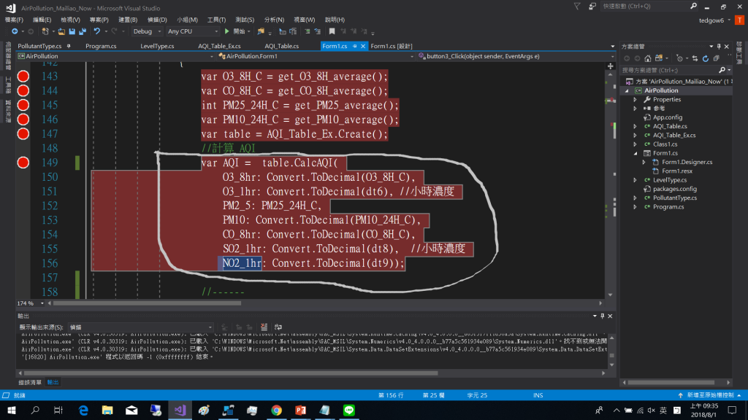Click the Collapse All icon in Solution Explorer
This screenshot has height=420, width=748.
click(716, 58)
